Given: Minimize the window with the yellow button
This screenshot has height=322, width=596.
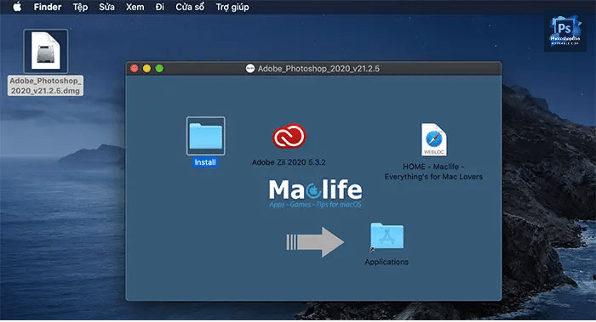Looking at the screenshot, I should 146,68.
